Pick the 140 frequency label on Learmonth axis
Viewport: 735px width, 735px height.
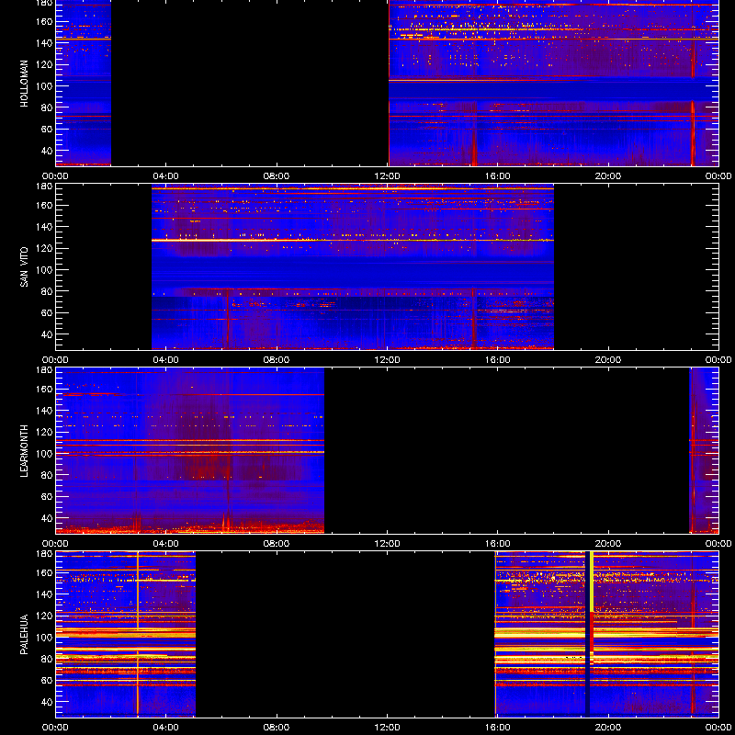pos(44,411)
